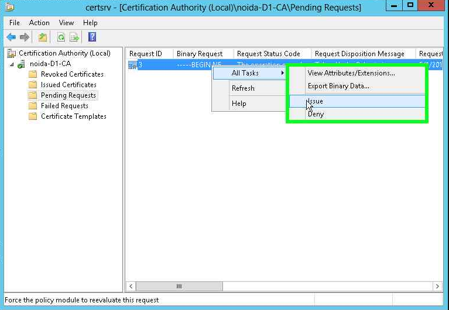
Task: Click the Back arrow toolbar icon
Action: pyautogui.click(x=11, y=37)
